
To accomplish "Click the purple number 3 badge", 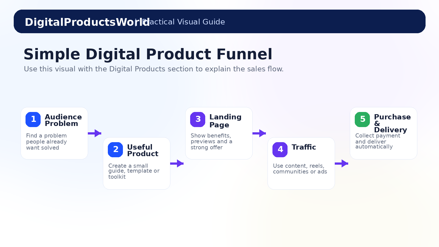I will point(198,119).
